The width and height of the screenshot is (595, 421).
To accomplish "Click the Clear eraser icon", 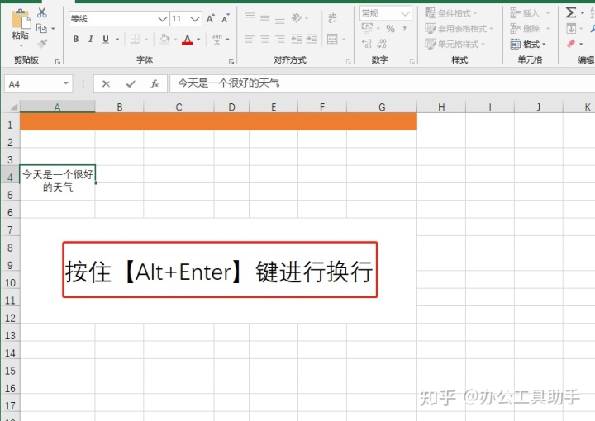I will pos(571,44).
